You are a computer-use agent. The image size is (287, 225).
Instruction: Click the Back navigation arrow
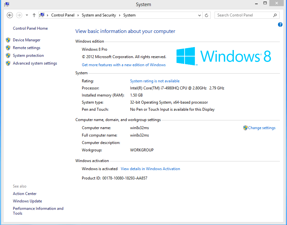point(10,15)
